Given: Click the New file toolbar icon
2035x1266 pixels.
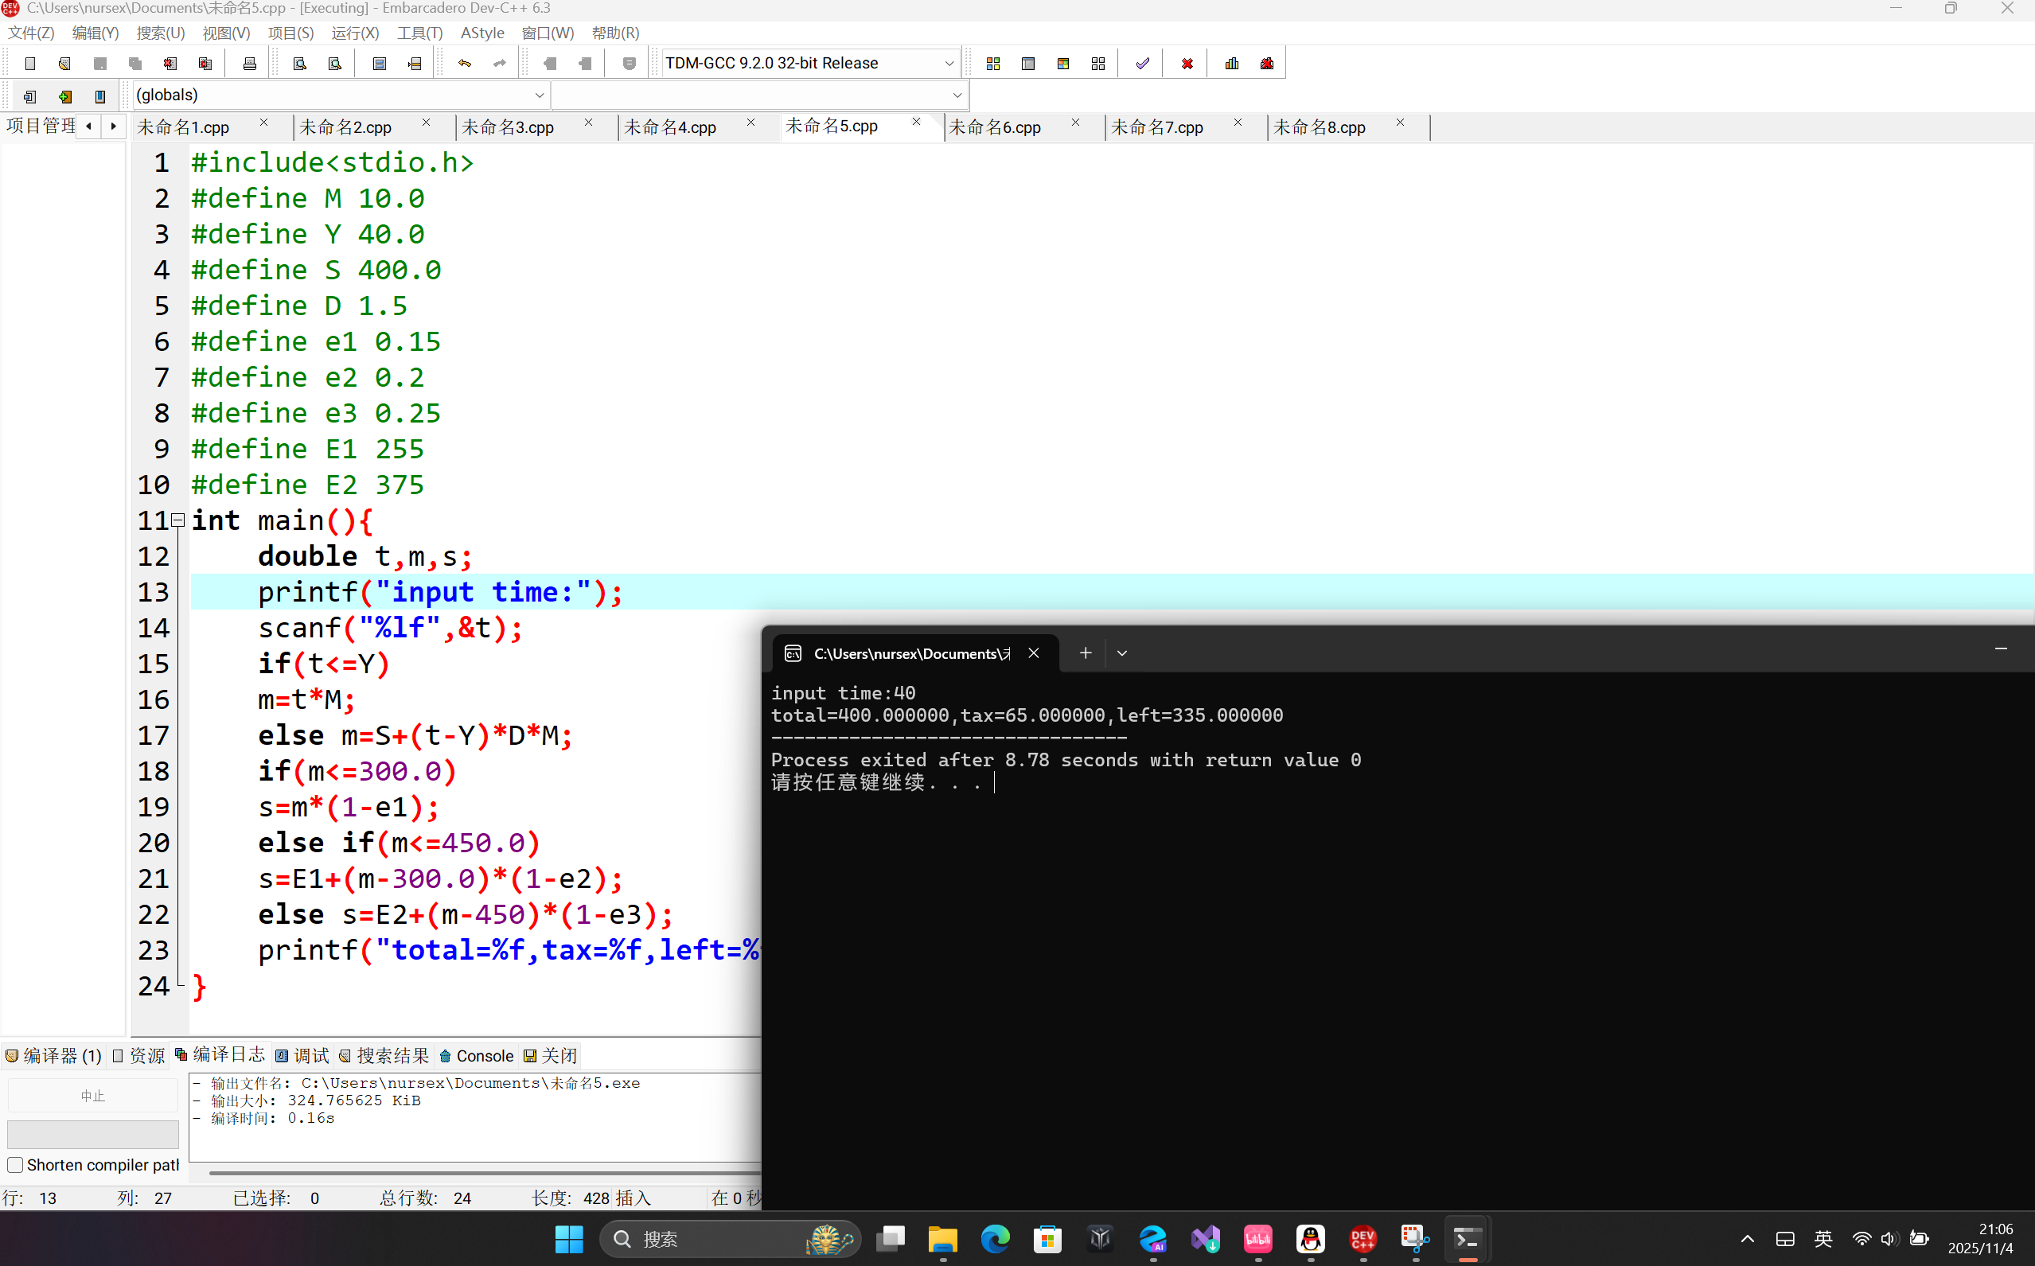Looking at the screenshot, I should [x=30, y=64].
